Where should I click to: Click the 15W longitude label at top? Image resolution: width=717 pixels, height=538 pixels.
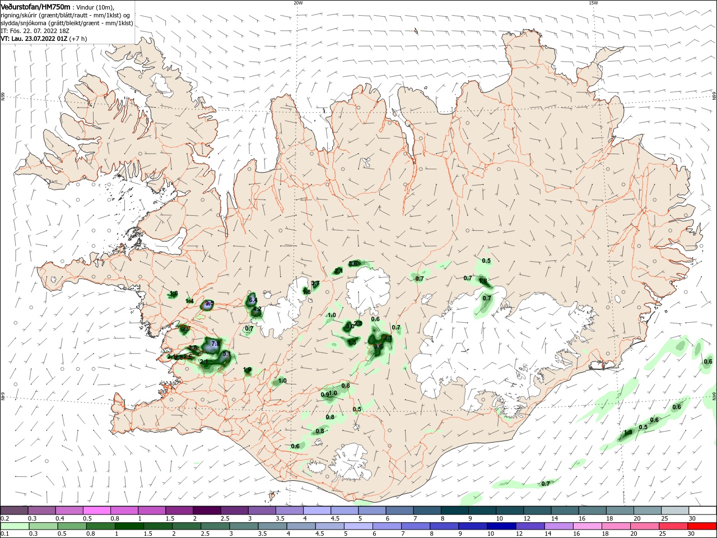[x=593, y=2]
